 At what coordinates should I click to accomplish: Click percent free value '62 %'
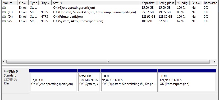coord(180,21)
